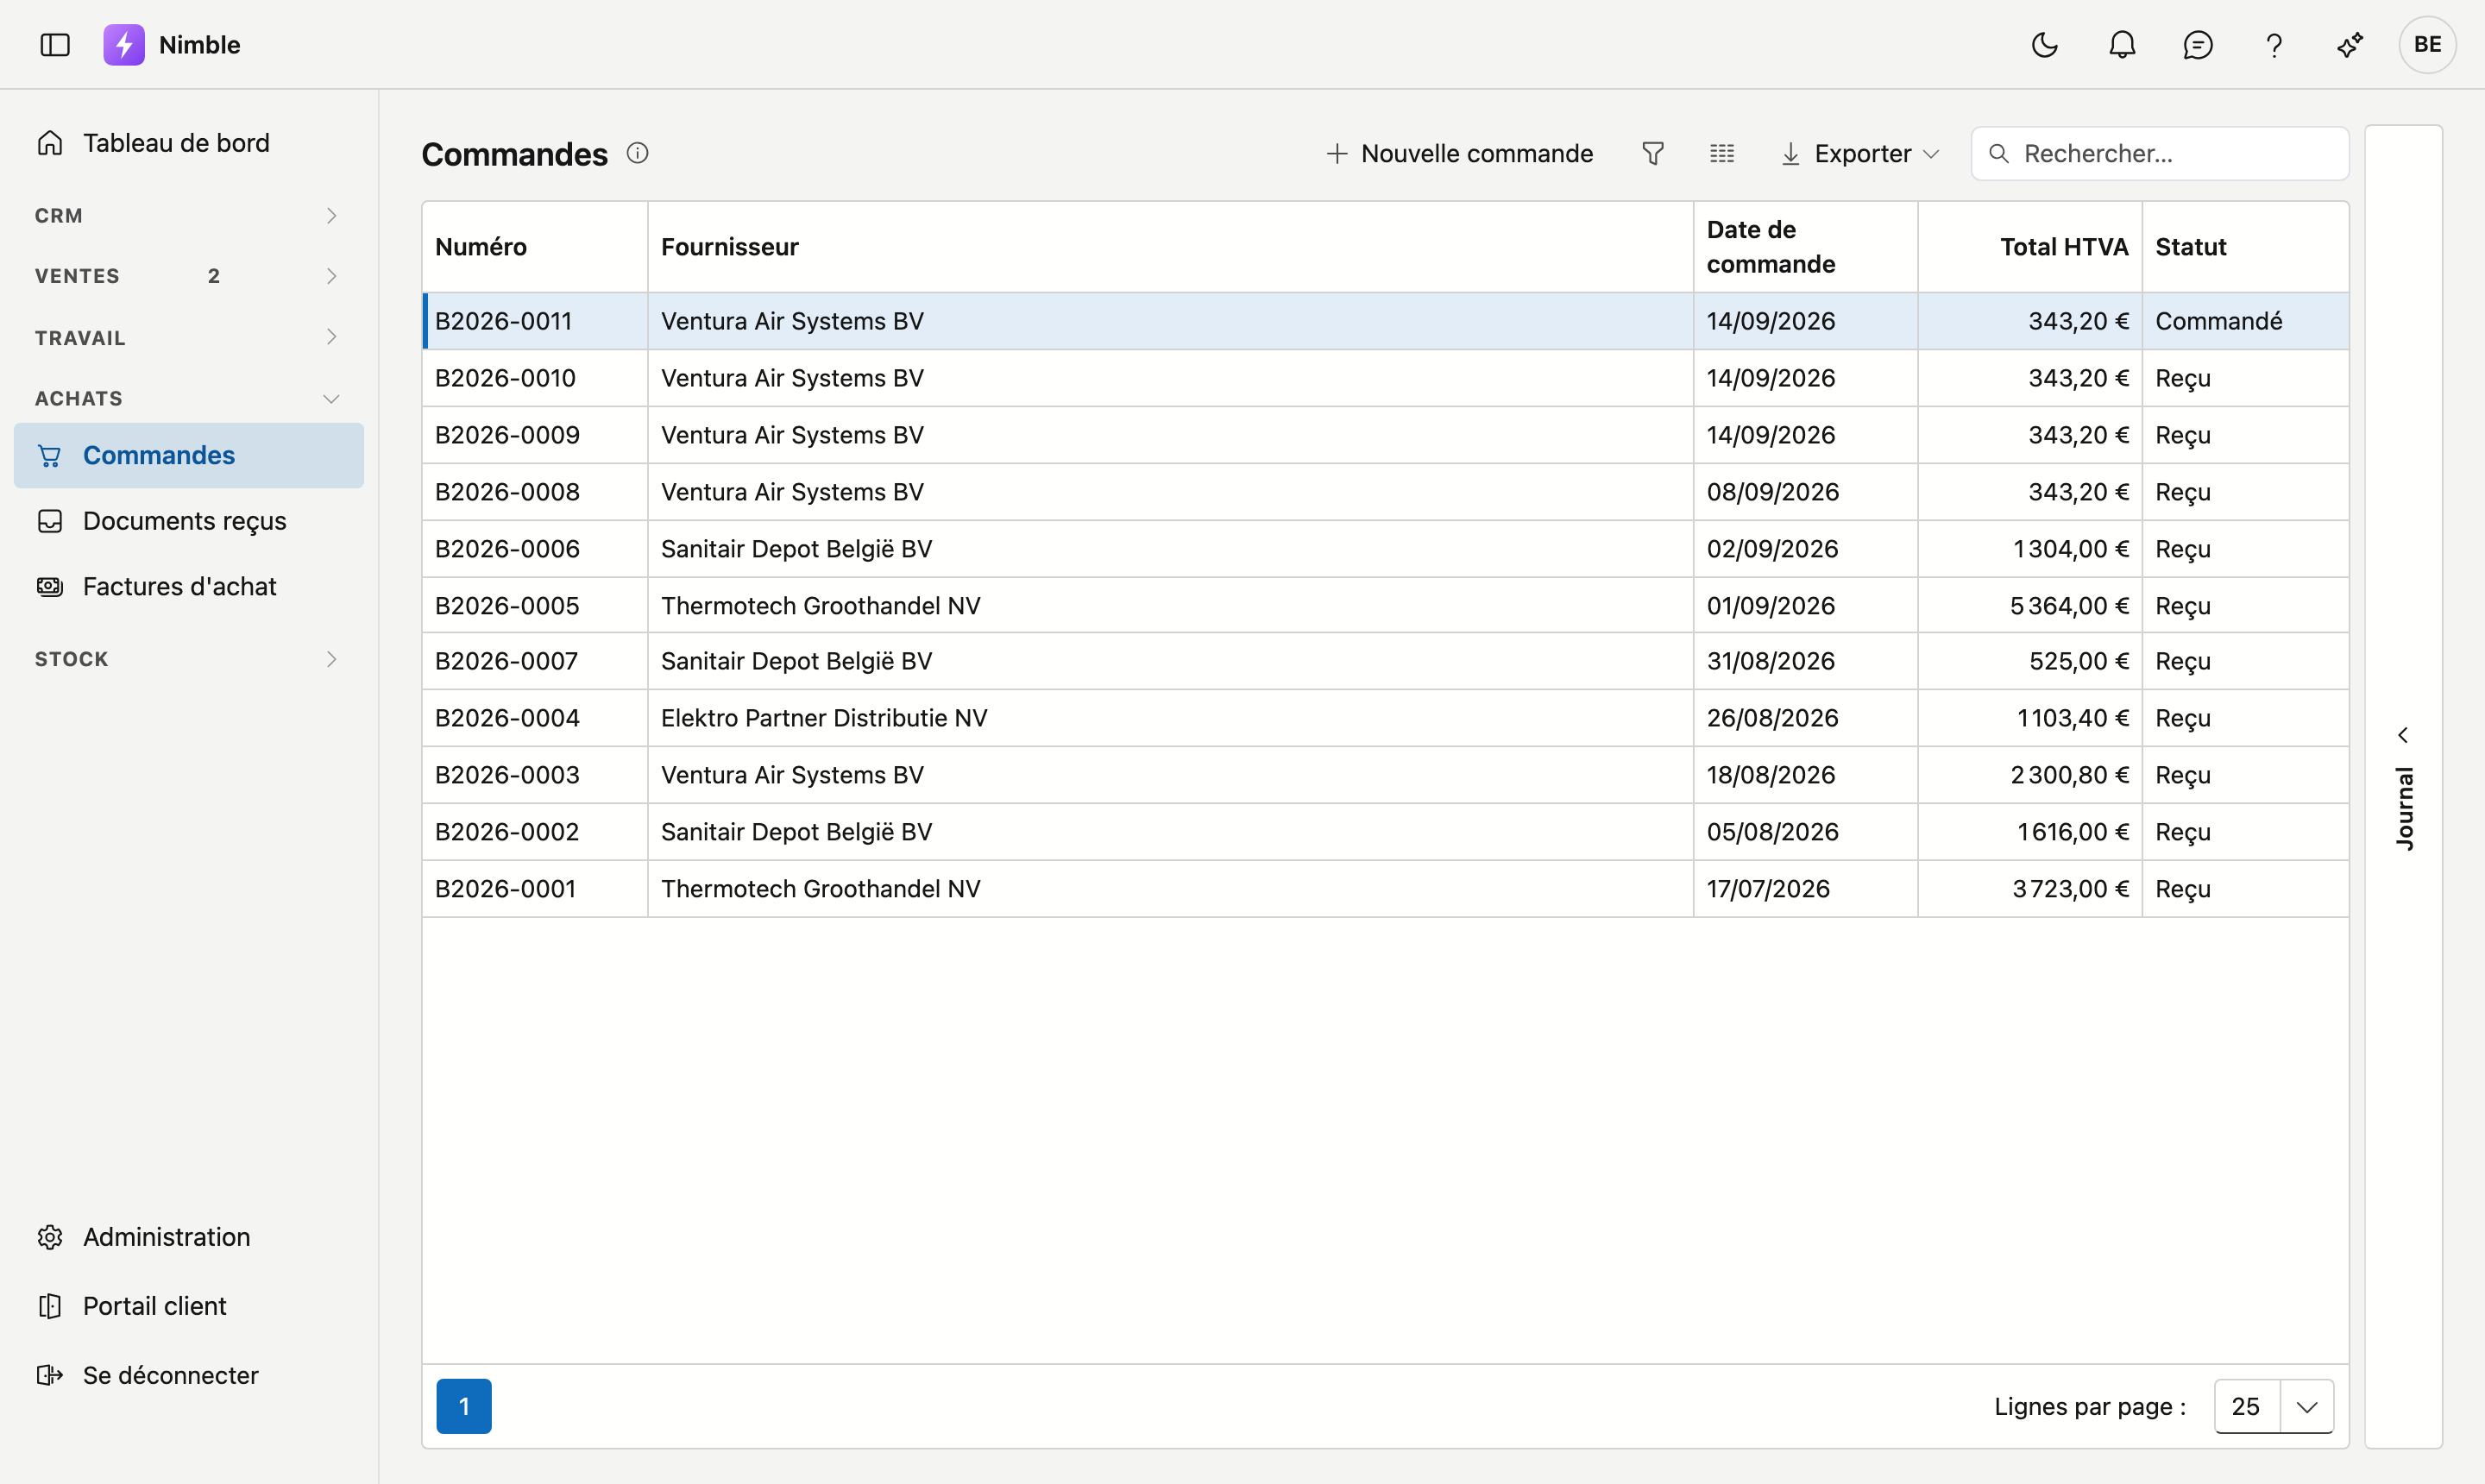This screenshot has height=1484, width=2485.
Task: Sort by Total HTVA column header
Action: (x=2030, y=247)
